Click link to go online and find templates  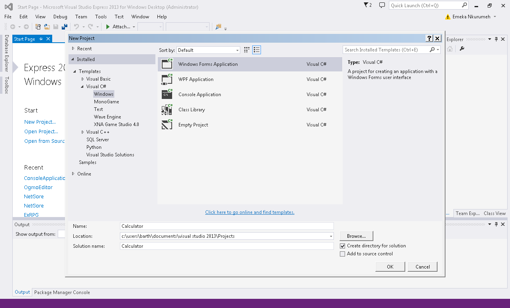(250, 212)
